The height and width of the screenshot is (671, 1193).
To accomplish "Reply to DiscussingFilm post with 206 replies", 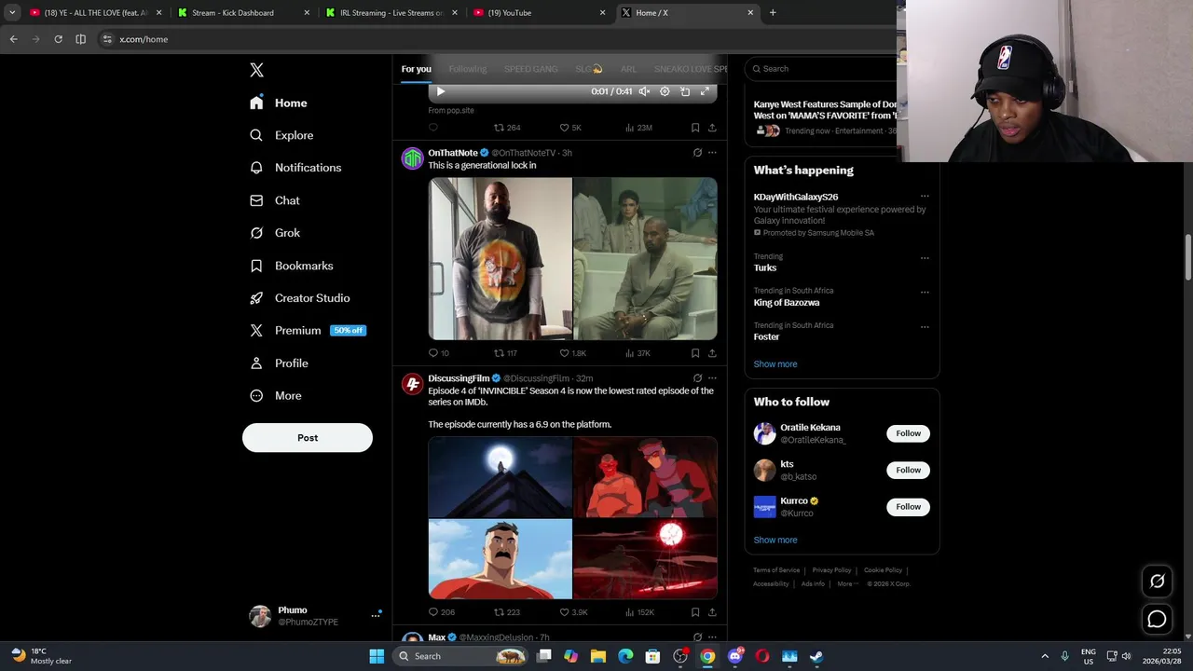I will click(441, 612).
